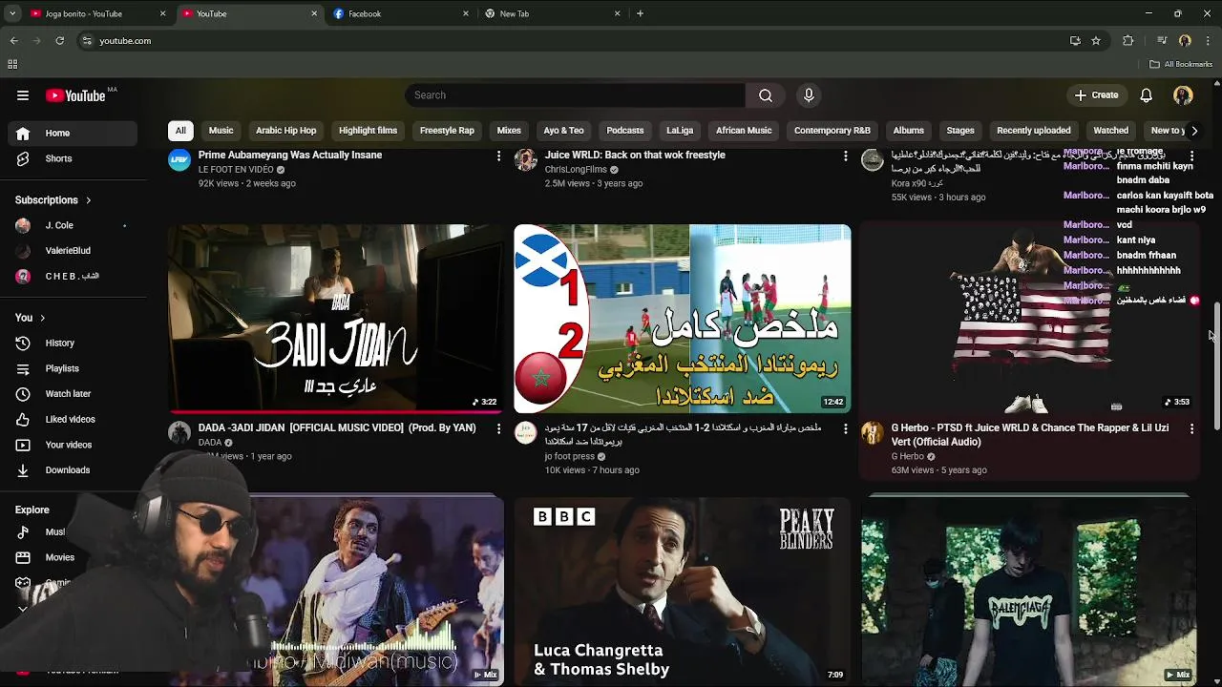The width and height of the screenshot is (1222, 687).
Task: Select the Podcasts chip
Action: coord(625,131)
